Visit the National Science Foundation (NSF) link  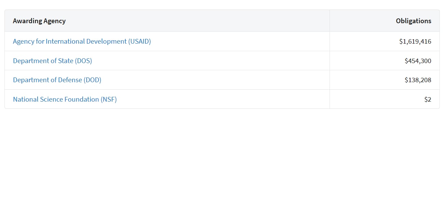click(65, 99)
